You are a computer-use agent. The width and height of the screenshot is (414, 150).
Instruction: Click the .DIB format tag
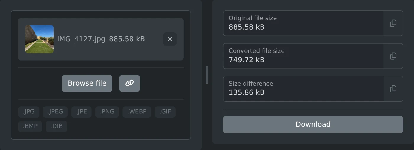tap(56, 126)
